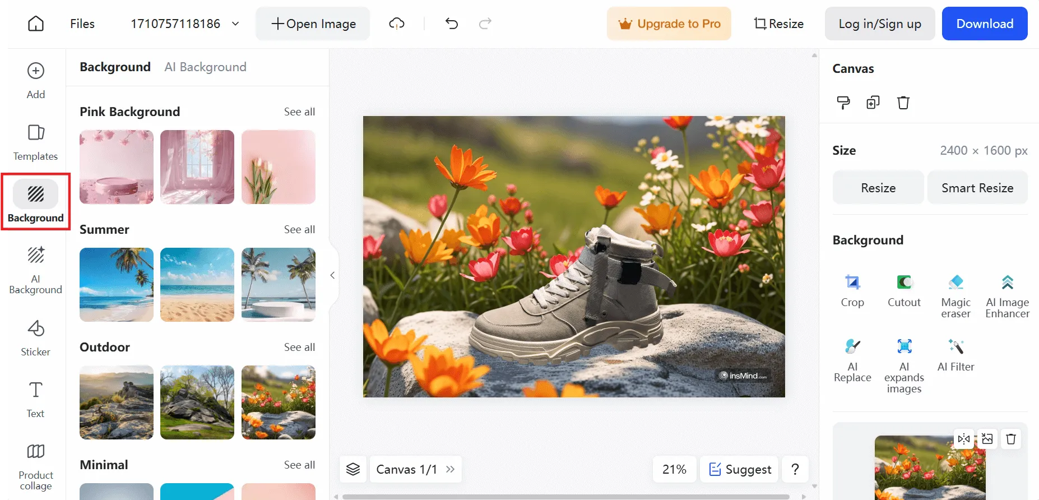Open the AI Filter tool

click(x=955, y=355)
